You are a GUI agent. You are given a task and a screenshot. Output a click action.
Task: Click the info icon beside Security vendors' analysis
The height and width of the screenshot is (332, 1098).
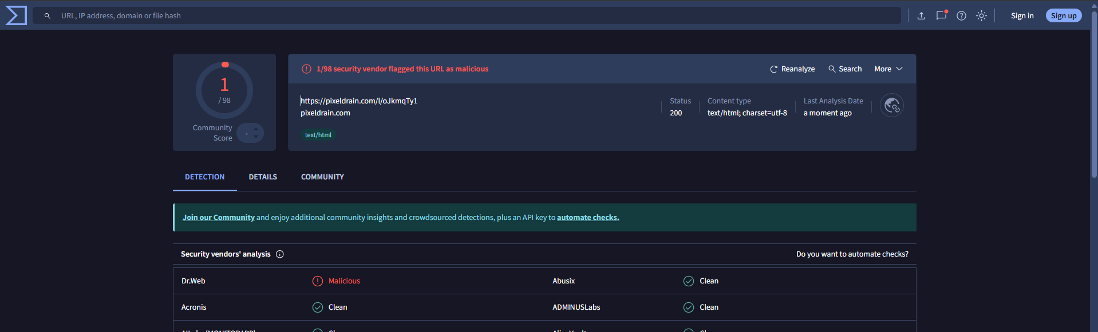click(x=280, y=254)
